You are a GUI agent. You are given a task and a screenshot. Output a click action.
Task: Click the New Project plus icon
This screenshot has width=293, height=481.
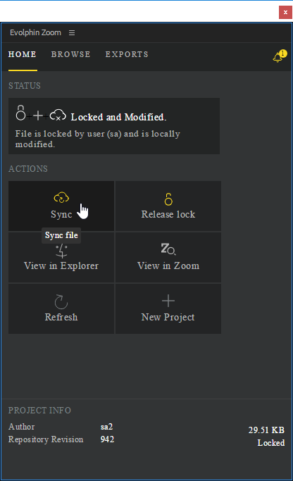click(168, 301)
